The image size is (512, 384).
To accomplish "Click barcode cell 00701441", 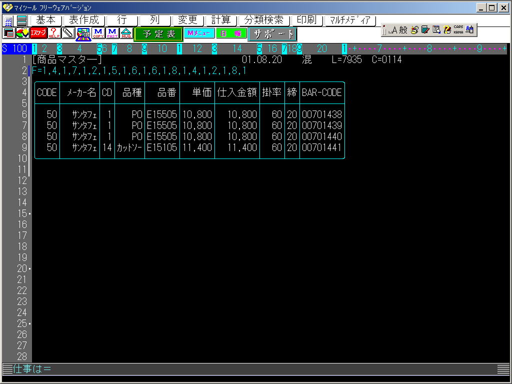I will coord(322,147).
